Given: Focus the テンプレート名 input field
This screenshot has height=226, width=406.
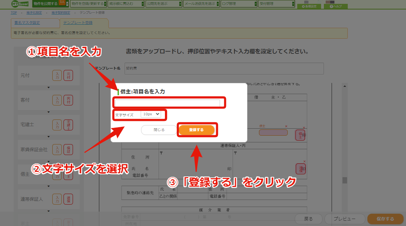Looking at the screenshot, I should [x=224, y=69].
